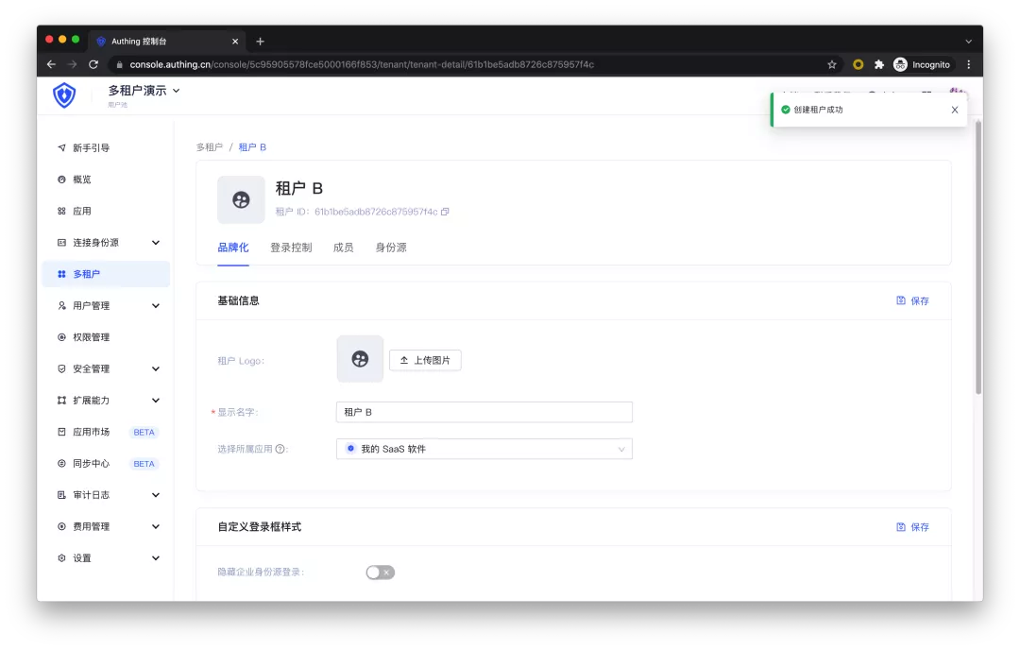Copy the tenant ID with copy icon
This screenshot has height=650, width=1020.
445,212
